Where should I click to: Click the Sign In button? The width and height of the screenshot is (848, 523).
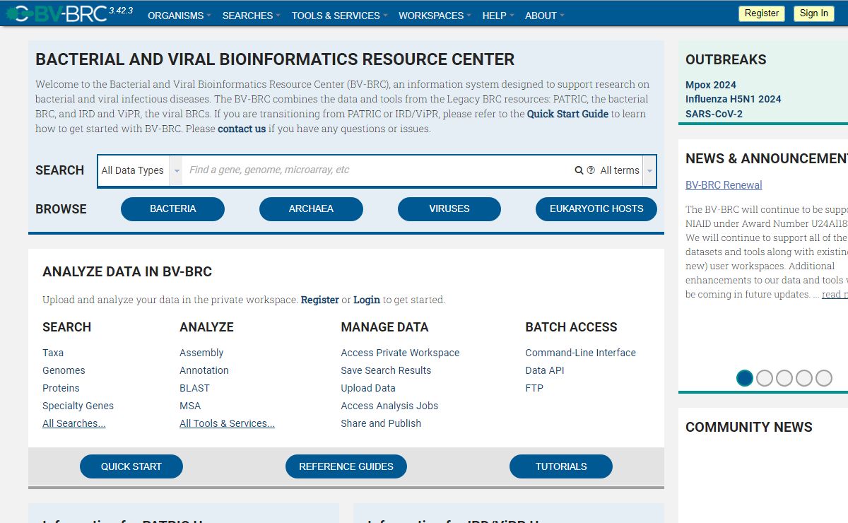click(814, 13)
